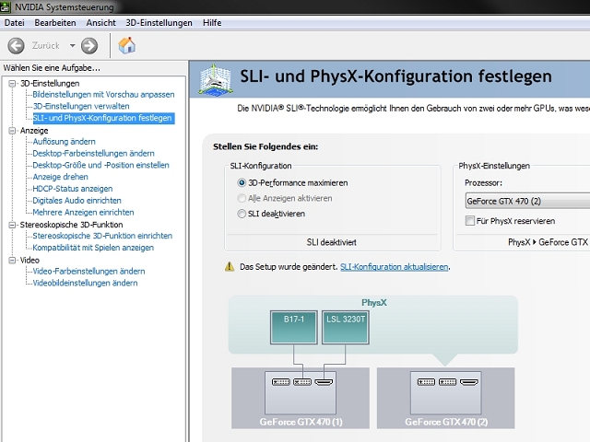Open the 3D-Einstellungen menu
The image size is (590, 442).
pos(159,23)
